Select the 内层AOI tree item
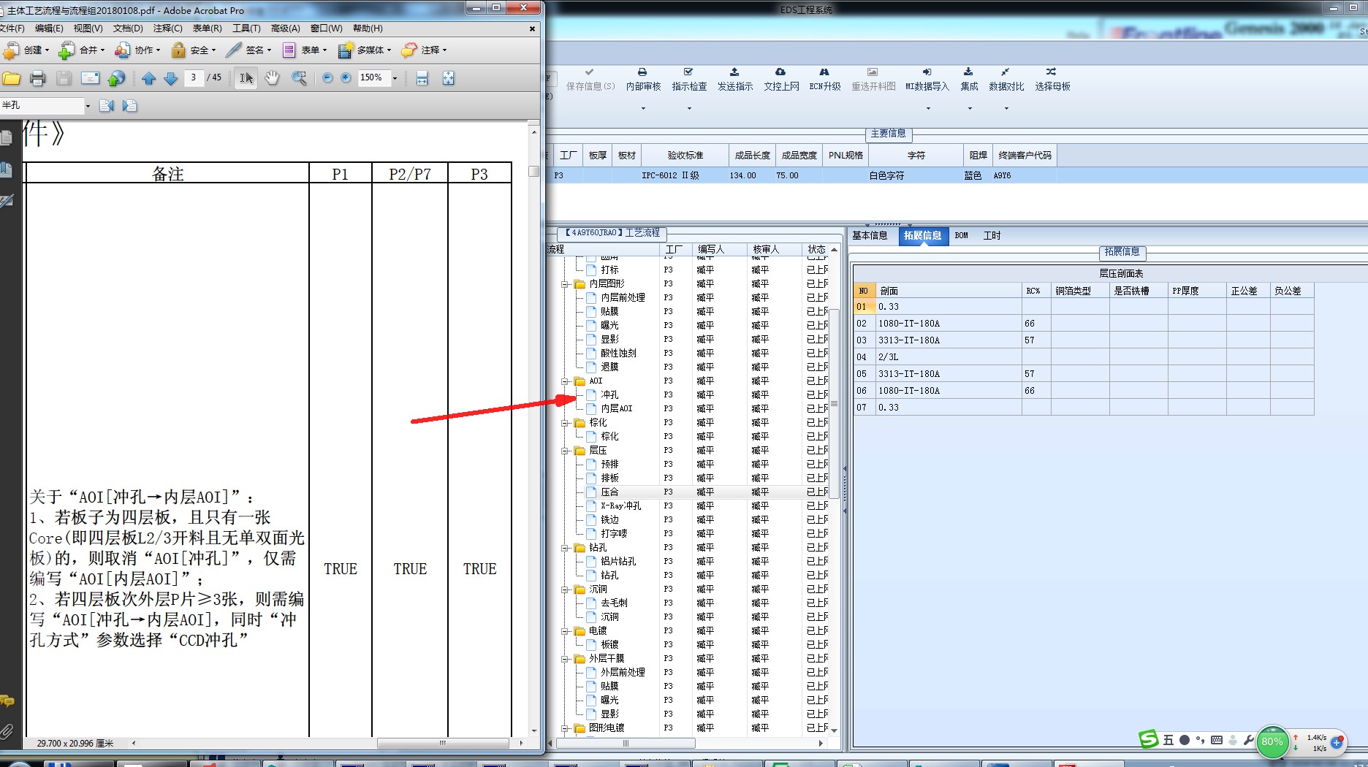 click(x=617, y=409)
